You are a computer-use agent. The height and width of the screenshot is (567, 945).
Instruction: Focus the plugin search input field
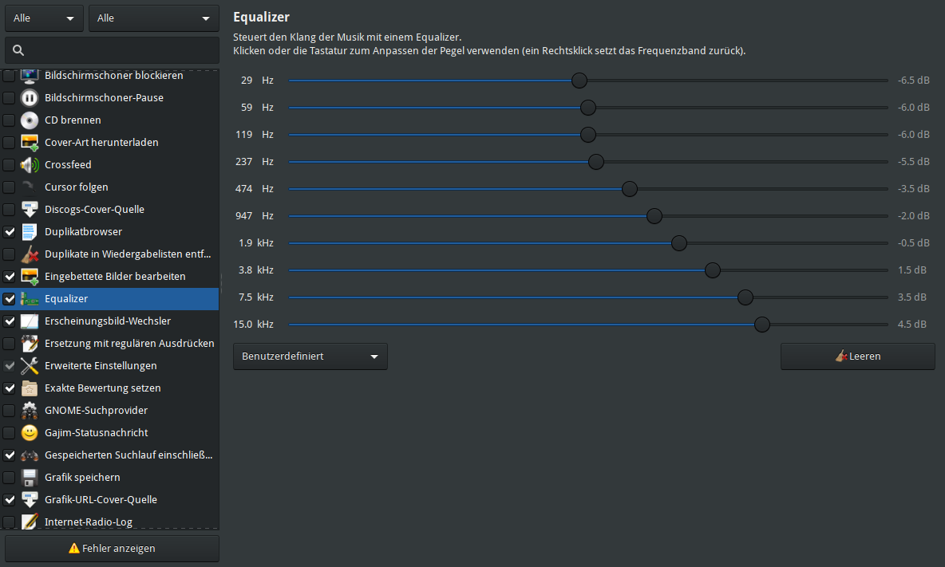[112, 50]
